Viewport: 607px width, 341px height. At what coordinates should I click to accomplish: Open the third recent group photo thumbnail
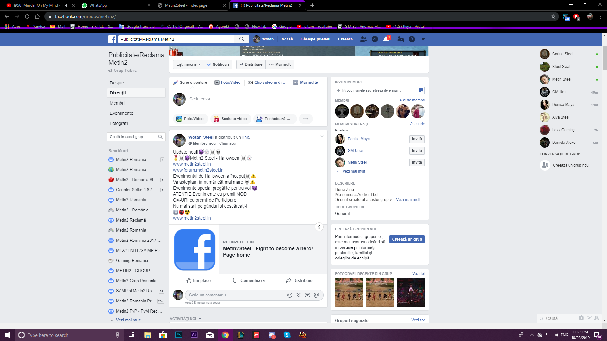tap(410, 292)
